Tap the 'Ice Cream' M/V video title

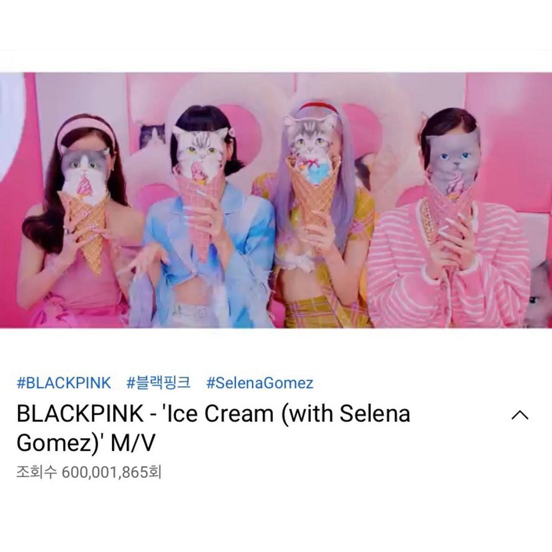(x=213, y=428)
